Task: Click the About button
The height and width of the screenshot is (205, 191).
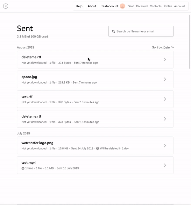Action: click(92, 6)
